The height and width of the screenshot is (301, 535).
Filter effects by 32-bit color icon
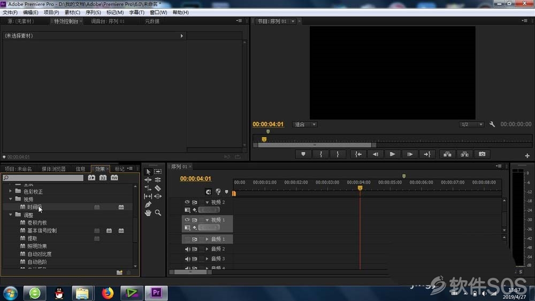[x=103, y=178]
